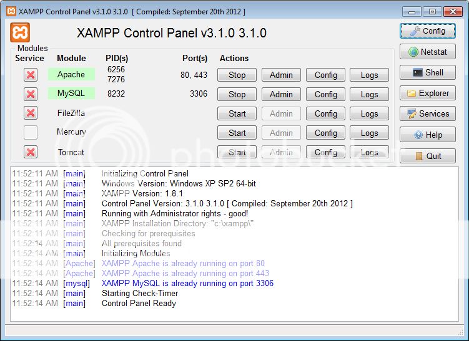Open MySQL Admin
469x341 pixels.
click(x=281, y=94)
